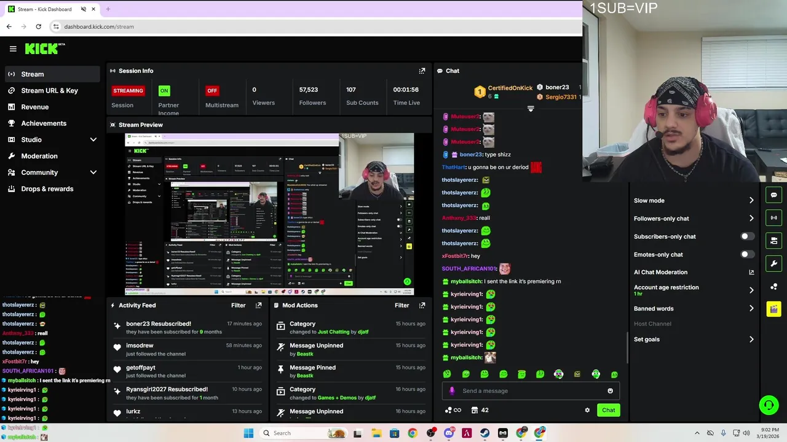Select Stream in the sidebar
This screenshot has width=787, height=442.
[52, 74]
